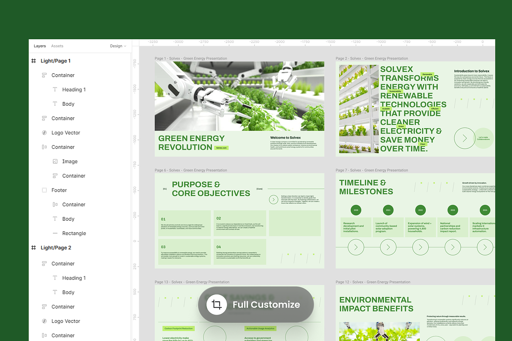Click the Let's make Collaborations circle

(x=484, y=139)
